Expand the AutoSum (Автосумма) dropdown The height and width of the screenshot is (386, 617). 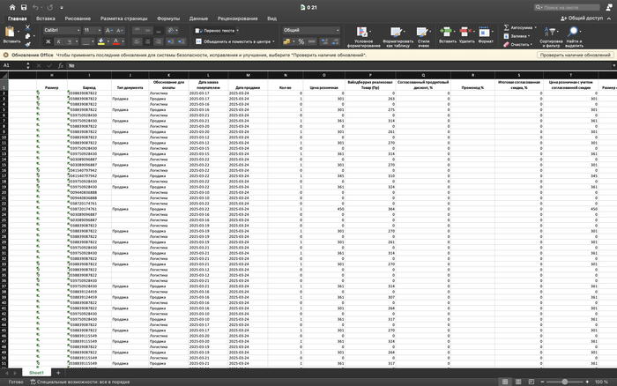click(536, 26)
